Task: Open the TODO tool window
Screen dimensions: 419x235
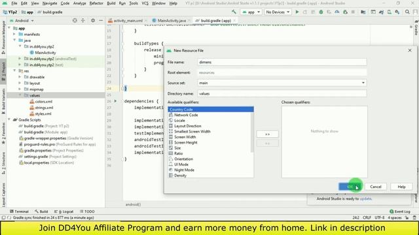Action: (87, 211)
